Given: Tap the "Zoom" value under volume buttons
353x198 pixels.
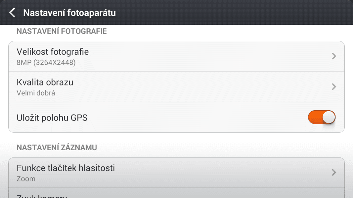Looking at the screenshot, I should pos(26,179).
